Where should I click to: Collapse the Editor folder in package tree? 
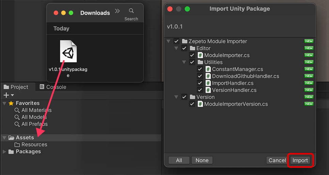(x=176, y=48)
